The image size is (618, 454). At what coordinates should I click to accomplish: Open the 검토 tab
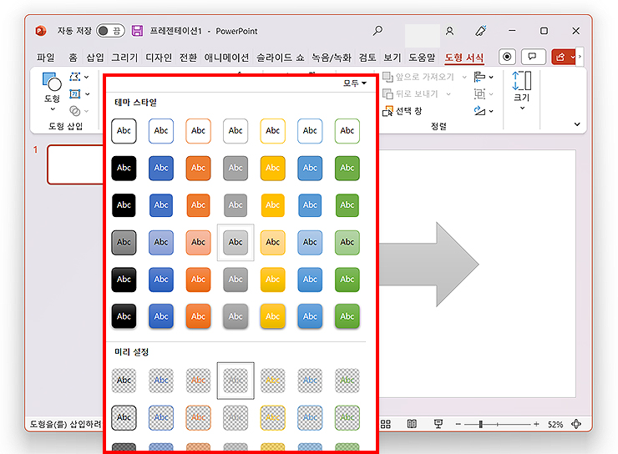point(367,58)
